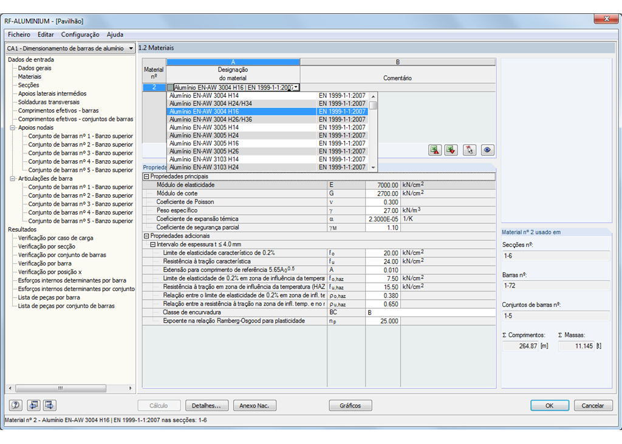Select Alumínio EN-AW 3005 H24 from list
Viewport: 622px width, 444px height.
coord(268,135)
